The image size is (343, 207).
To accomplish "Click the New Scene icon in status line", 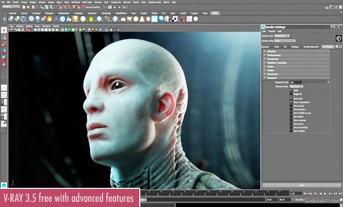I will click(24, 7).
